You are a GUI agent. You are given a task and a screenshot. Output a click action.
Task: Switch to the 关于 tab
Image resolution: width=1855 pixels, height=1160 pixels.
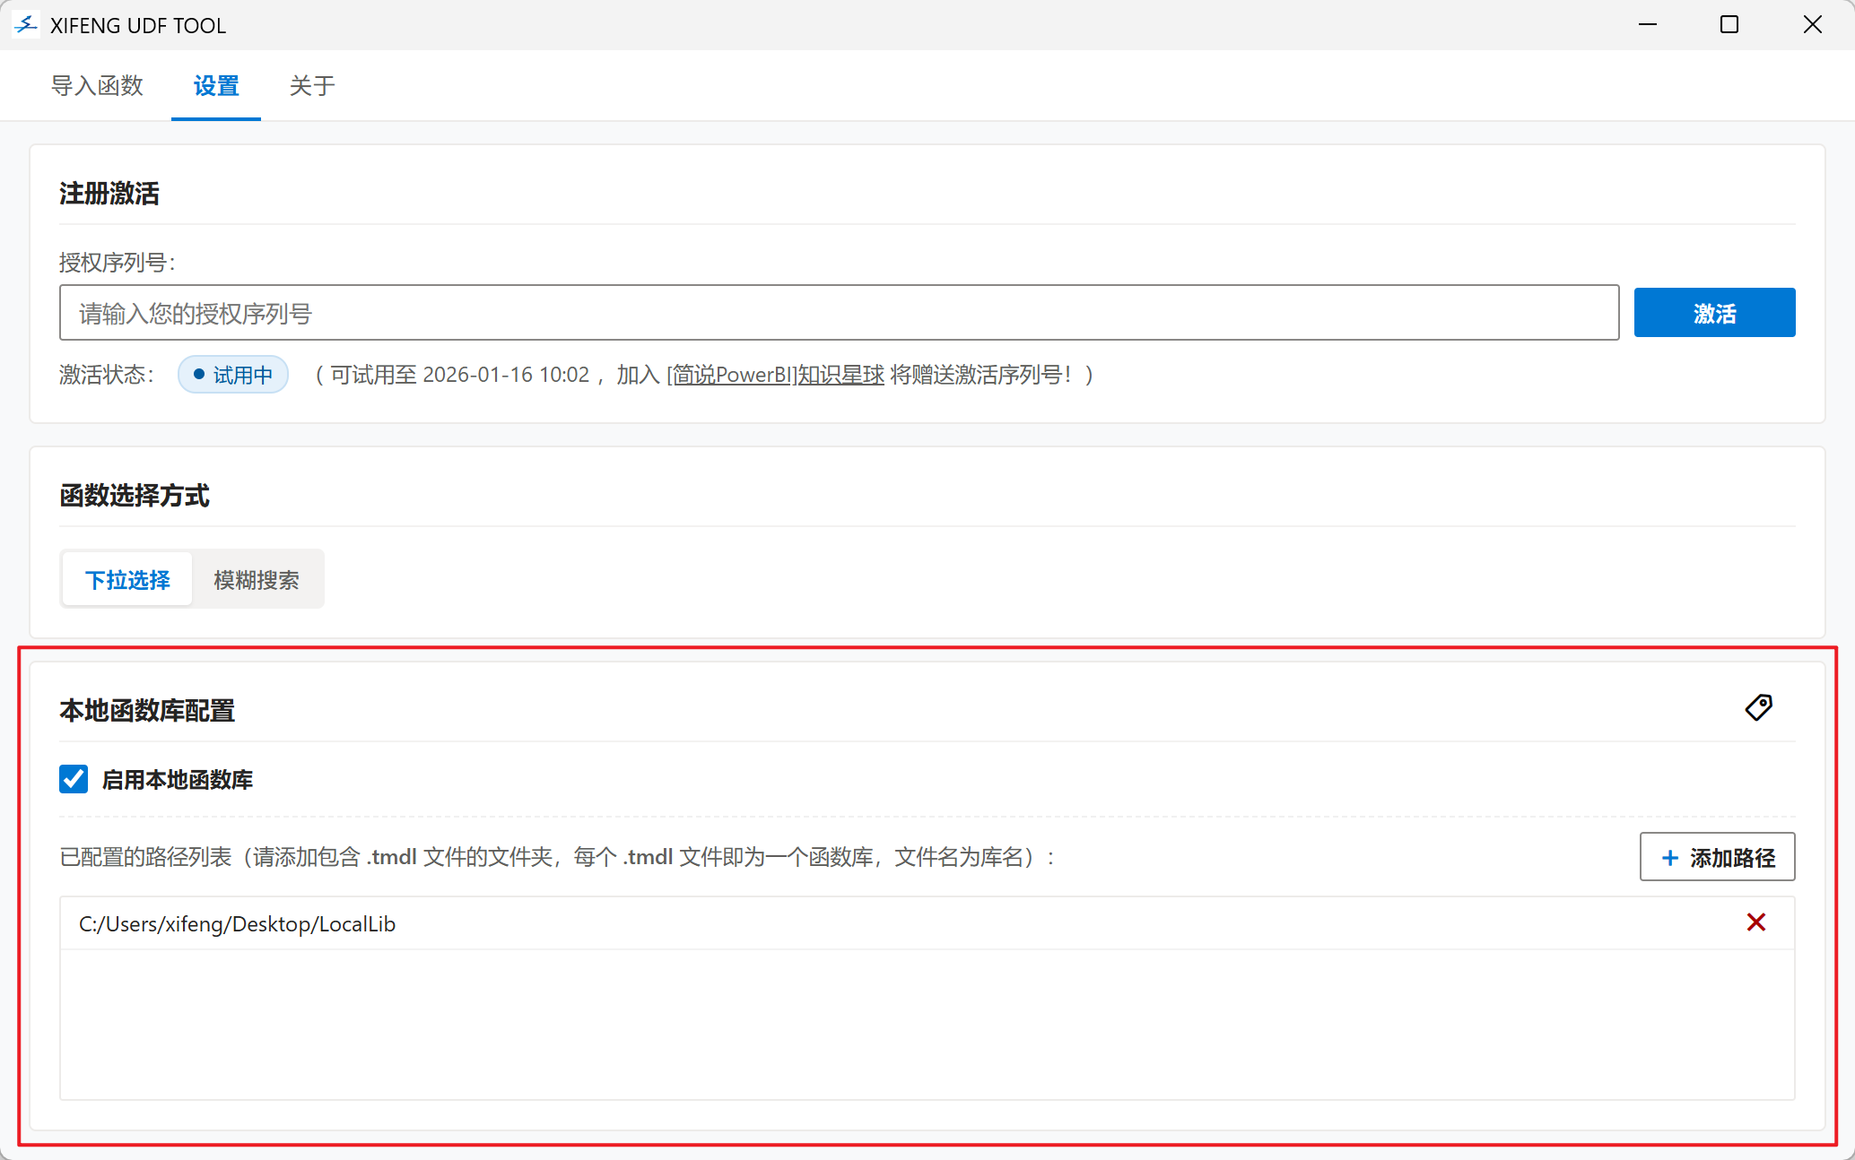[312, 86]
